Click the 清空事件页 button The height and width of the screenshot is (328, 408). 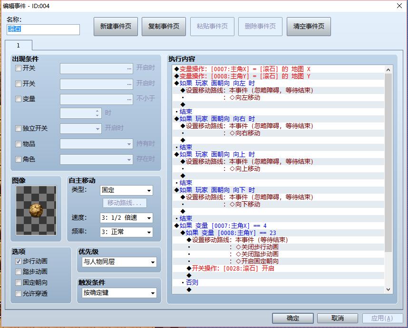tap(309, 27)
